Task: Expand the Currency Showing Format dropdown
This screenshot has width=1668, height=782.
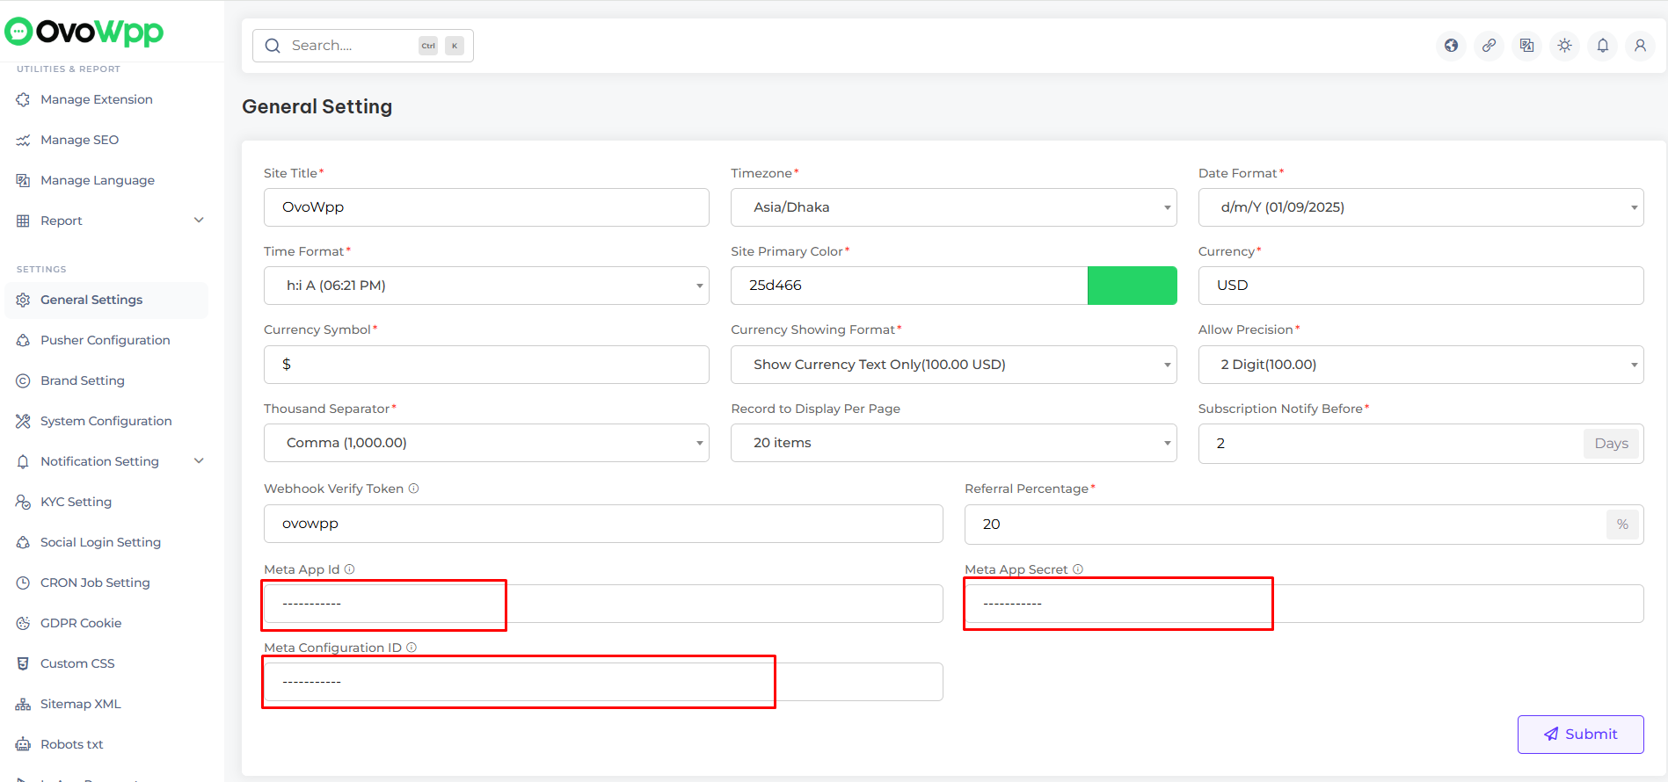Action: point(953,365)
